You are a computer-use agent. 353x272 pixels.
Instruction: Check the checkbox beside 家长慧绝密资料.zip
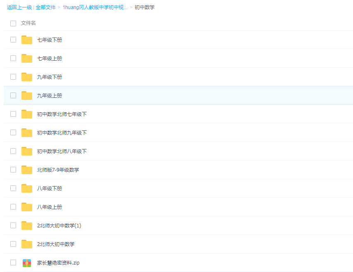click(x=13, y=263)
